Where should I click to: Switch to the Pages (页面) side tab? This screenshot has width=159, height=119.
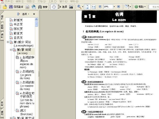2,36
